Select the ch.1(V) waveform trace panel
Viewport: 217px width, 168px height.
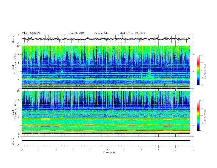107,39
